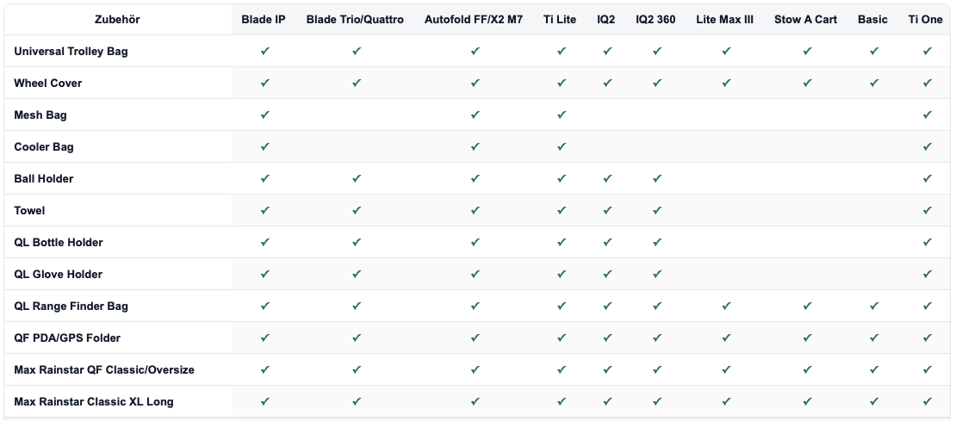Image resolution: width=956 pixels, height=421 pixels.
Task: Click the Towel checkmark under Ti One
Action: (x=928, y=210)
